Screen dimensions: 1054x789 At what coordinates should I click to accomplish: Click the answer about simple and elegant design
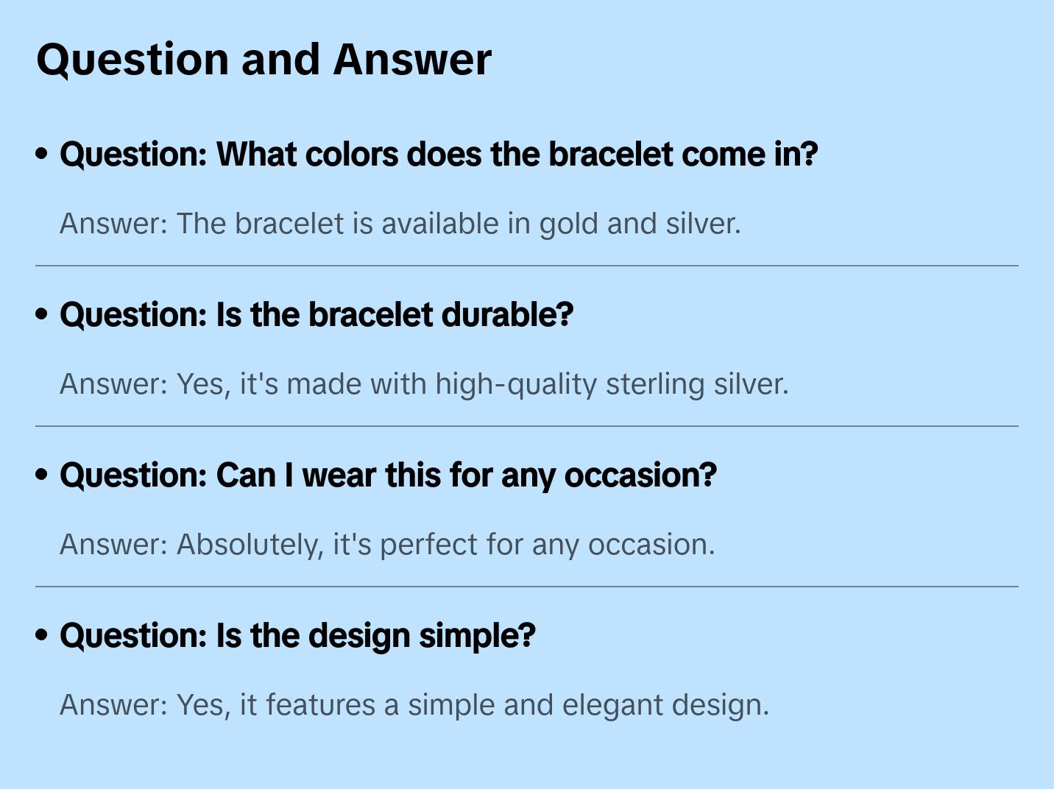click(414, 705)
